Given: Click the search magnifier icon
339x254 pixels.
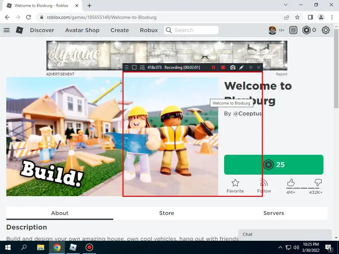Looking at the screenshot, I should 169,30.
